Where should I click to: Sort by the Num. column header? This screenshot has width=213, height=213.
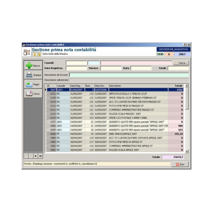tap(89, 86)
